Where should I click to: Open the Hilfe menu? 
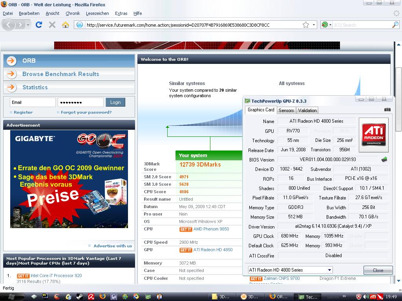138,13
